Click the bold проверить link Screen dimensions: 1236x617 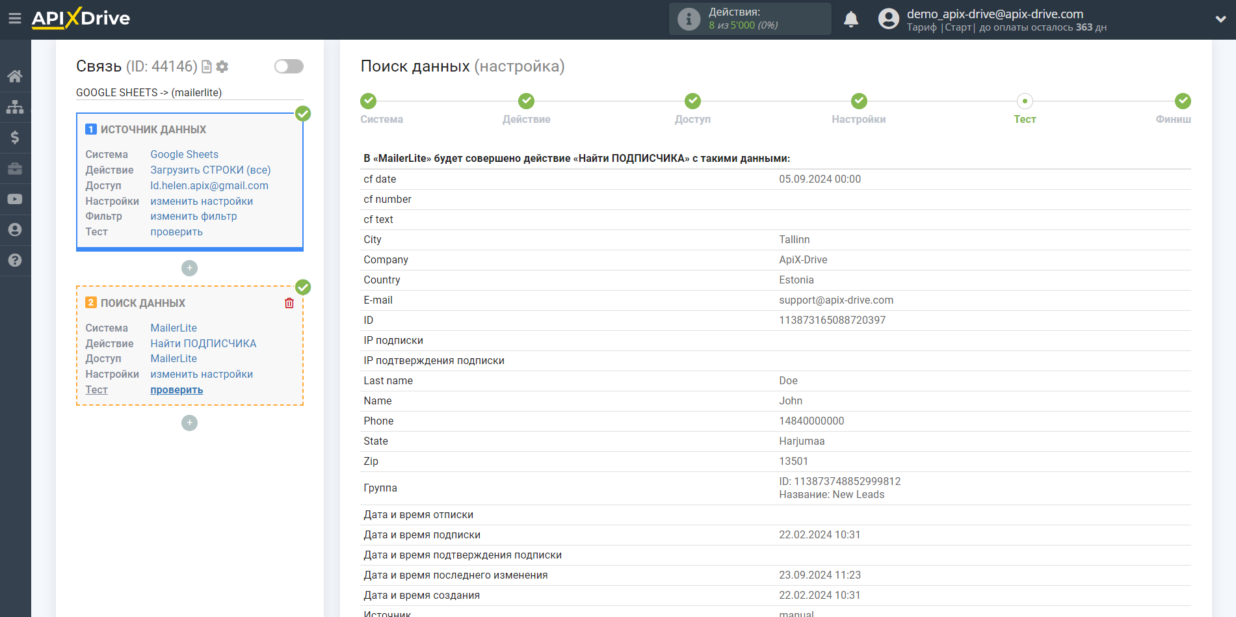click(176, 389)
